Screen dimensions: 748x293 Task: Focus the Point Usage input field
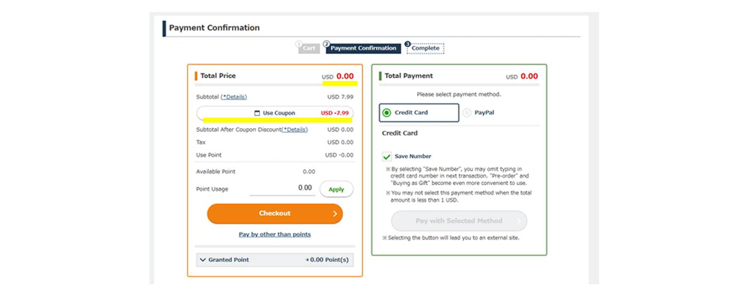(282, 188)
